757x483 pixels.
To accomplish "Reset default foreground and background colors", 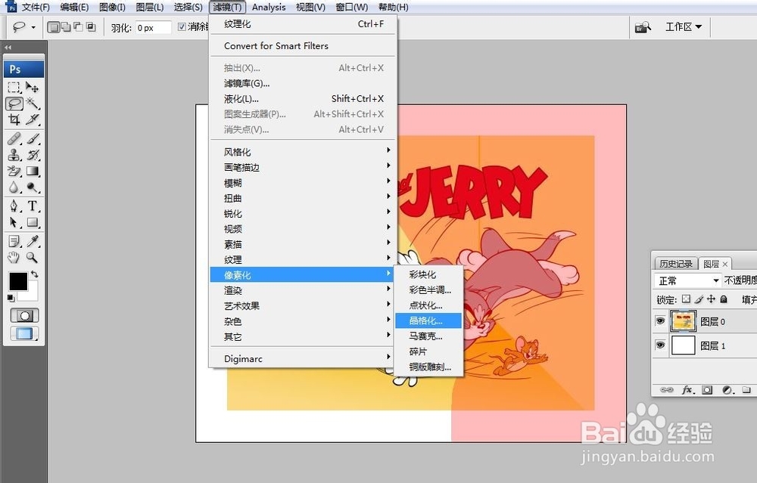I will coord(11,299).
